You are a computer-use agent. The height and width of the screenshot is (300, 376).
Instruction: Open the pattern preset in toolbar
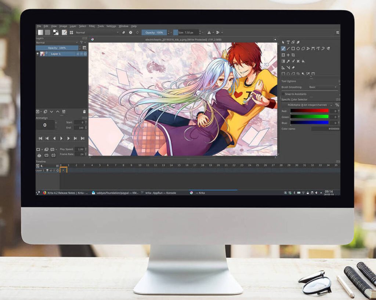point(48,32)
